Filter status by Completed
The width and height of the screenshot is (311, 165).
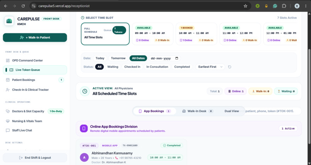182,67
